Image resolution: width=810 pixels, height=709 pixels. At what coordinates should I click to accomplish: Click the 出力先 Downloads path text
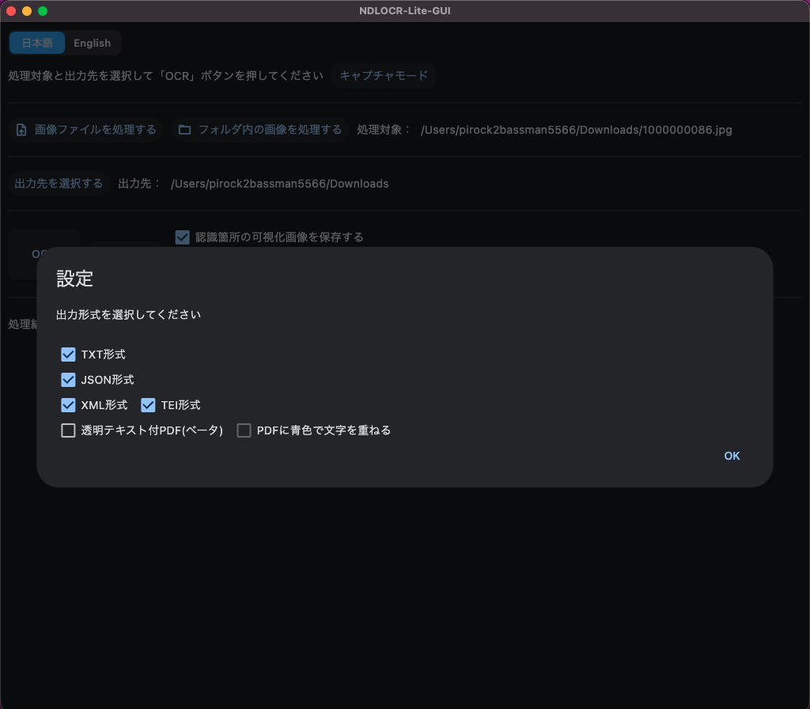point(279,184)
